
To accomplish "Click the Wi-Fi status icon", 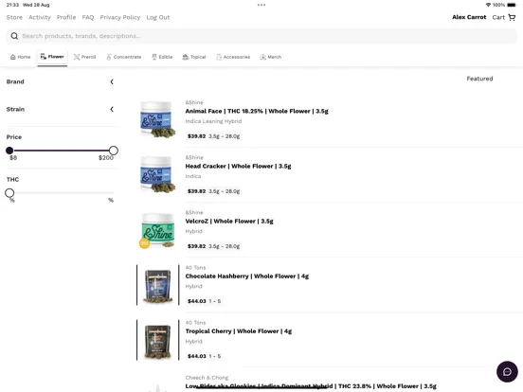I will pyautogui.click(x=488, y=5).
